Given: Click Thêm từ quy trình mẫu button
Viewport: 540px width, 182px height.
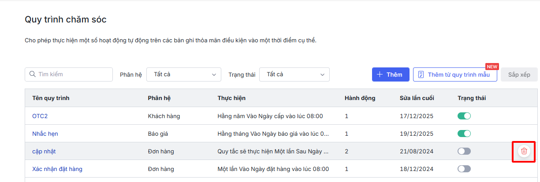Looking at the screenshot, I should tap(455, 74).
